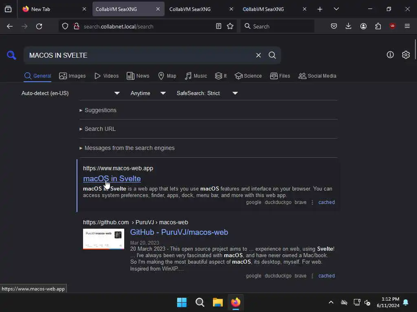Submit the search with the magnifier button

(272, 55)
